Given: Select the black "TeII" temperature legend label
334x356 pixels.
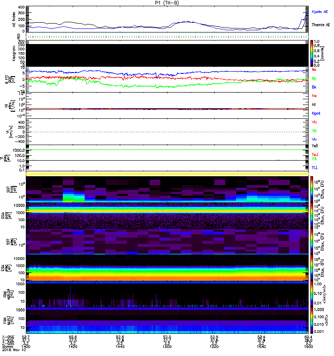Looking at the screenshot, I should coord(315,146).
